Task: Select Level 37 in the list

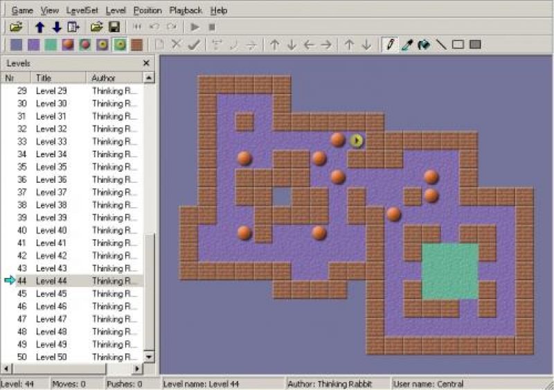Action: (72, 192)
